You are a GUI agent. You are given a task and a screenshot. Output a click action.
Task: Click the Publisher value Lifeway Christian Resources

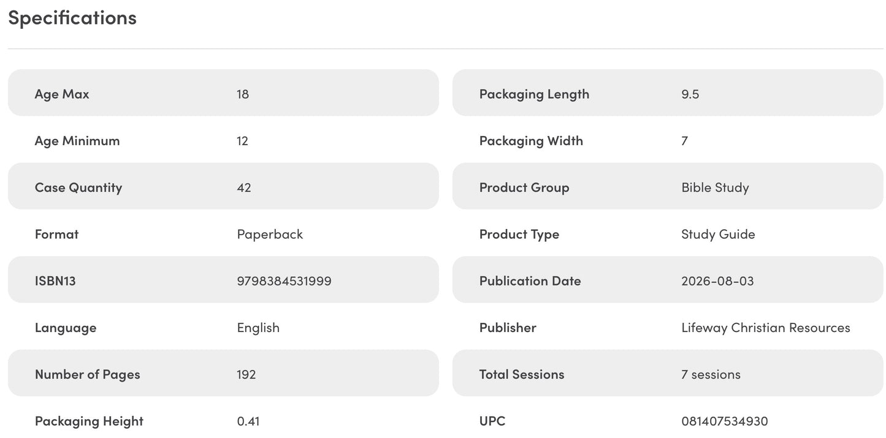[766, 328]
